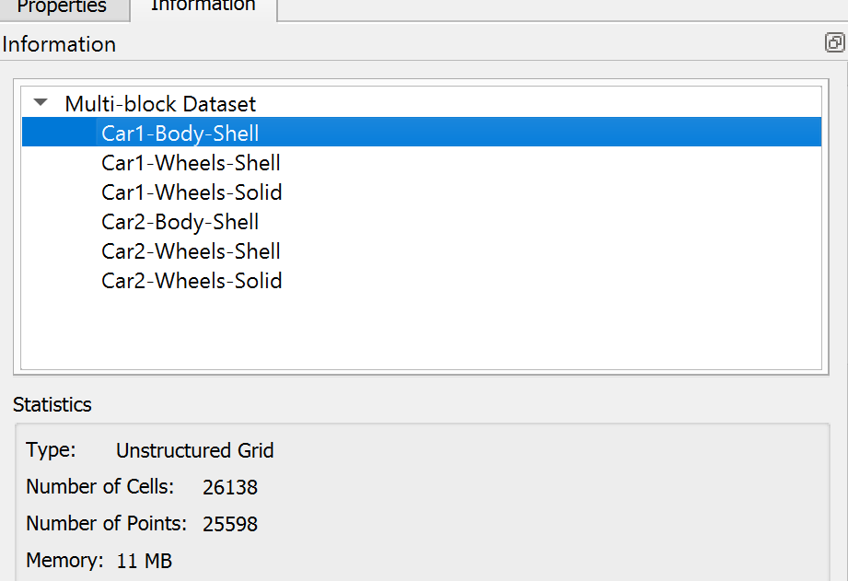The height and width of the screenshot is (581, 848).
Task: Click the point count value 25598
Action: [x=230, y=524]
